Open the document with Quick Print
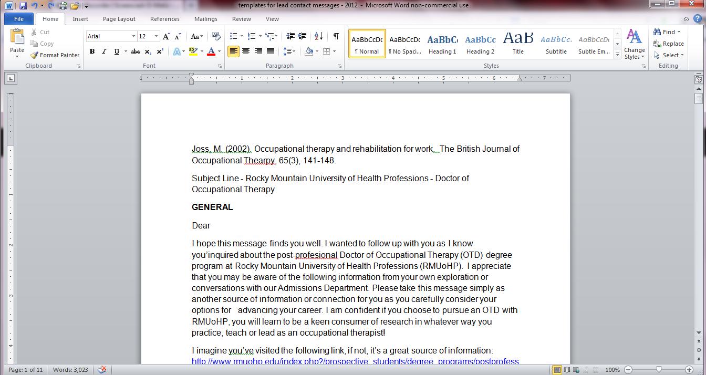 coord(62,5)
